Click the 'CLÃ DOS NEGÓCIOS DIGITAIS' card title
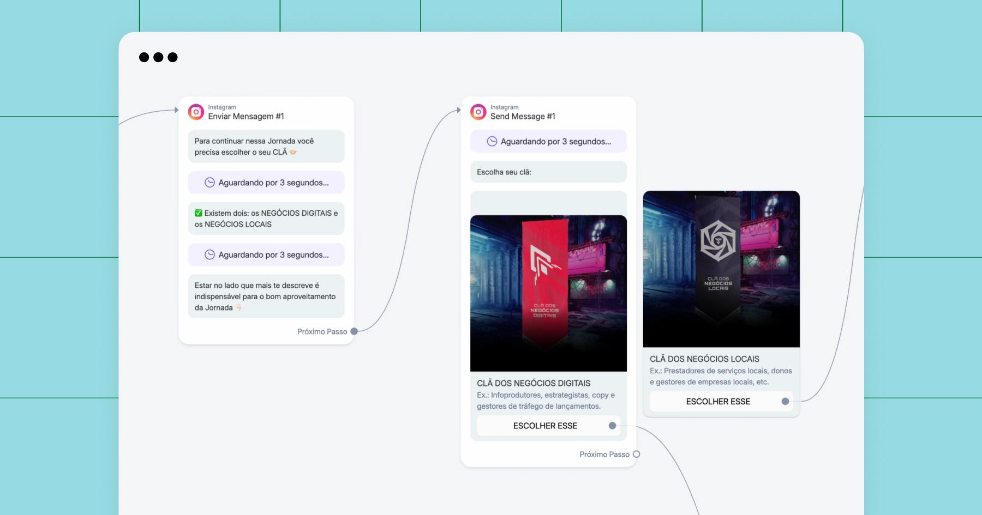 tap(534, 383)
